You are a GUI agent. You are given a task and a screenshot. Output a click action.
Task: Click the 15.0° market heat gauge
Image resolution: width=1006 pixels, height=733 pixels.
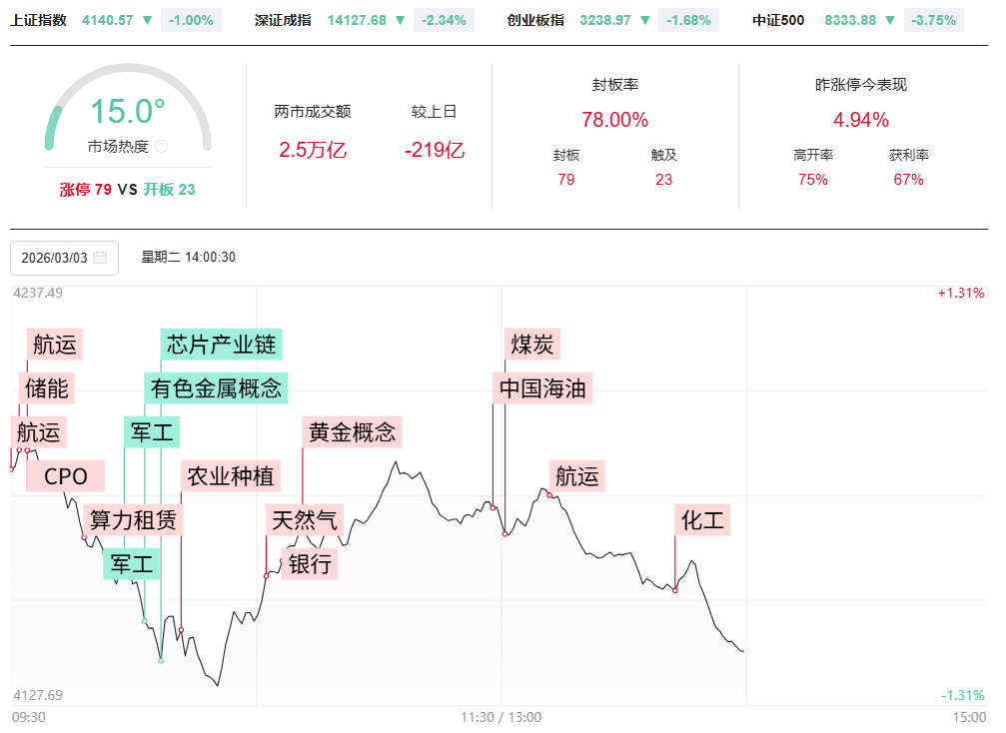(x=128, y=112)
